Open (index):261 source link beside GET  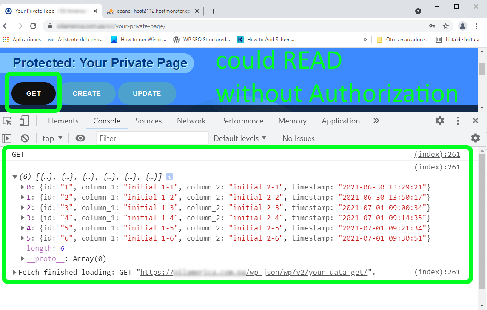(x=437, y=154)
